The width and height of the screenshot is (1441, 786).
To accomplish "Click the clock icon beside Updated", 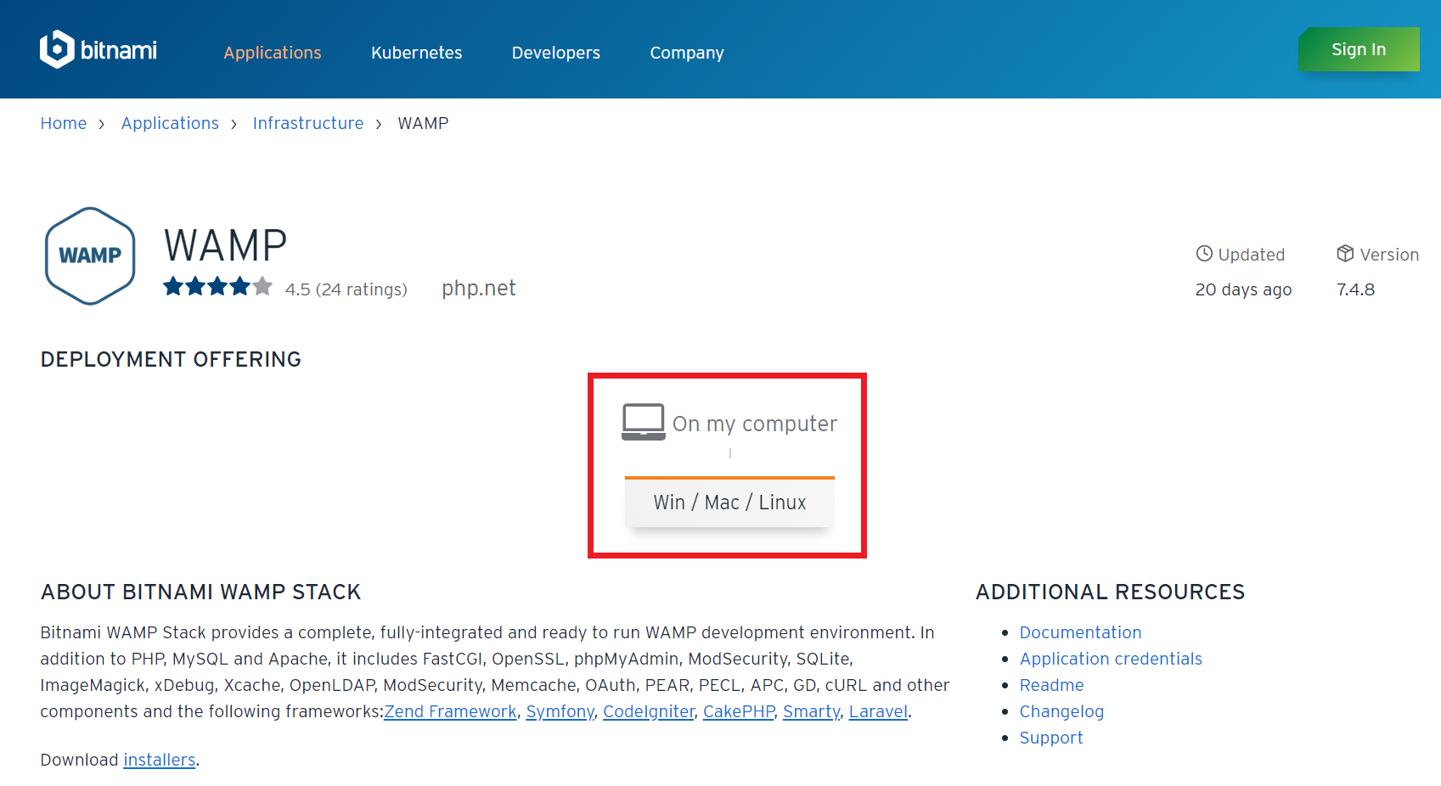I will (1204, 253).
